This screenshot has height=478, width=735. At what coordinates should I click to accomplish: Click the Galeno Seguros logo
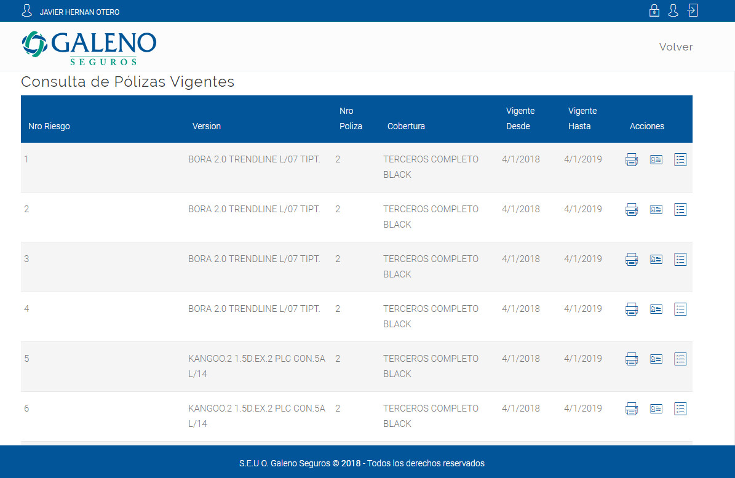(x=89, y=48)
